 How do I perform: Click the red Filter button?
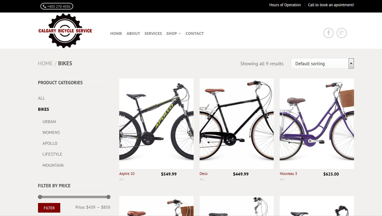(x=49, y=208)
